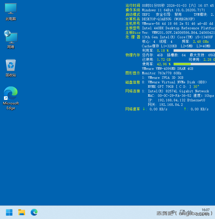Click the 13th Gen Intel Core processor text
215x219 pixels.
click(178, 37)
